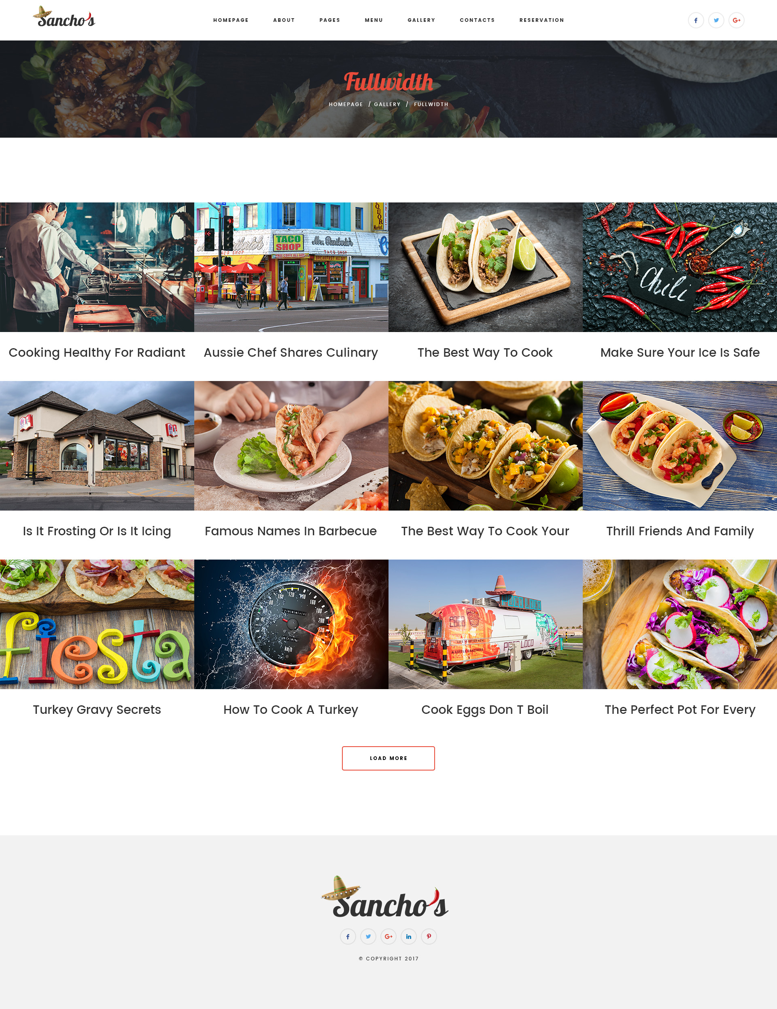Open the Gallery menu item
This screenshot has width=777, height=1009.
(421, 20)
